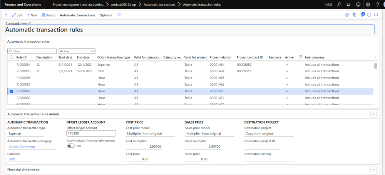This screenshot has width=385, height=175.
Task: Click the help question mark icon
Action: coord(378,5)
